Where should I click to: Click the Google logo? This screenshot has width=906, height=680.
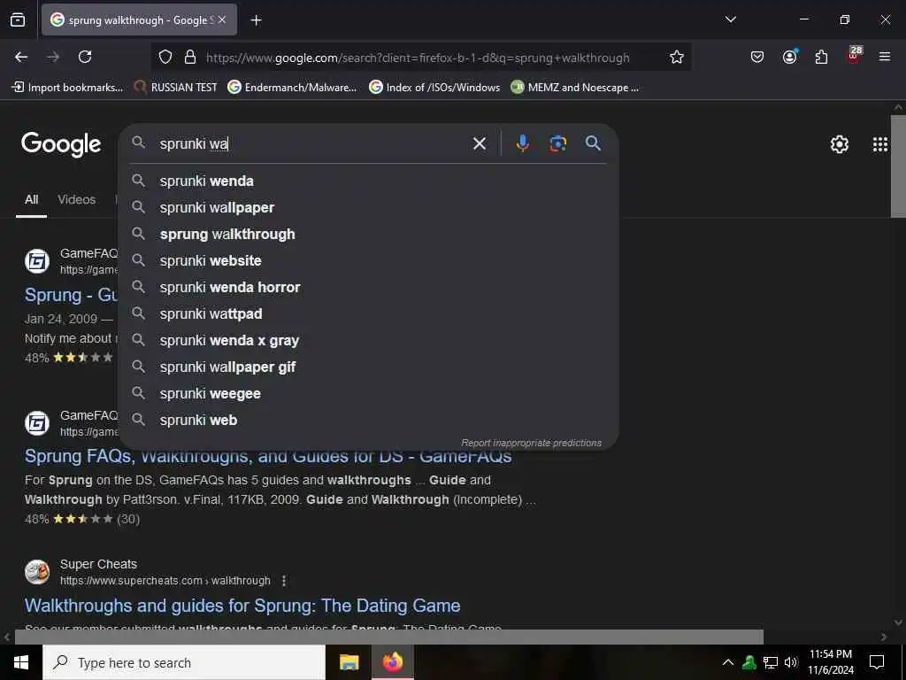[61, 144]
